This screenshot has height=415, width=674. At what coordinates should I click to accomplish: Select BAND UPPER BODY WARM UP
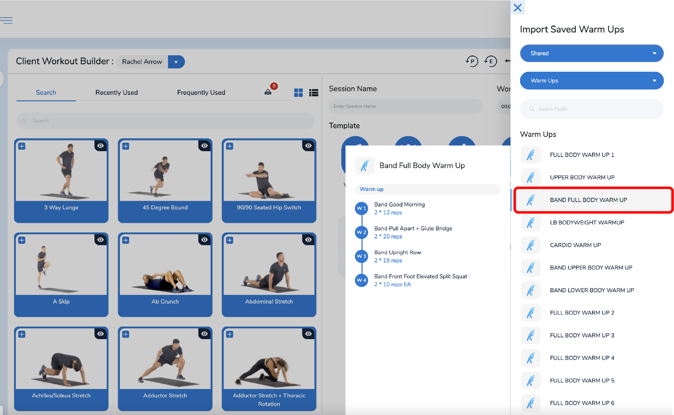point(592,267)
